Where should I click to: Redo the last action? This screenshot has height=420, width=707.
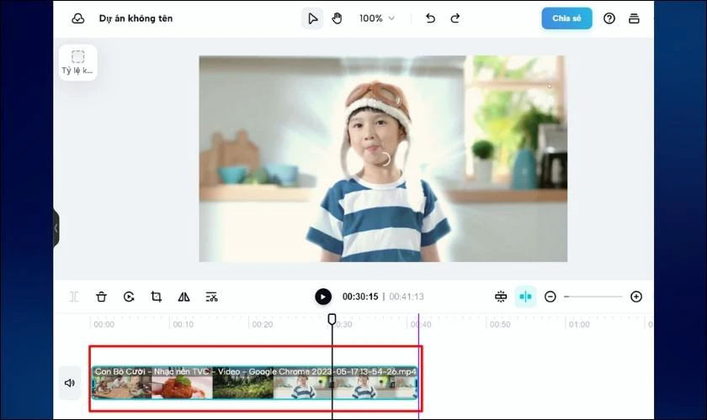(x=455, y=18)
